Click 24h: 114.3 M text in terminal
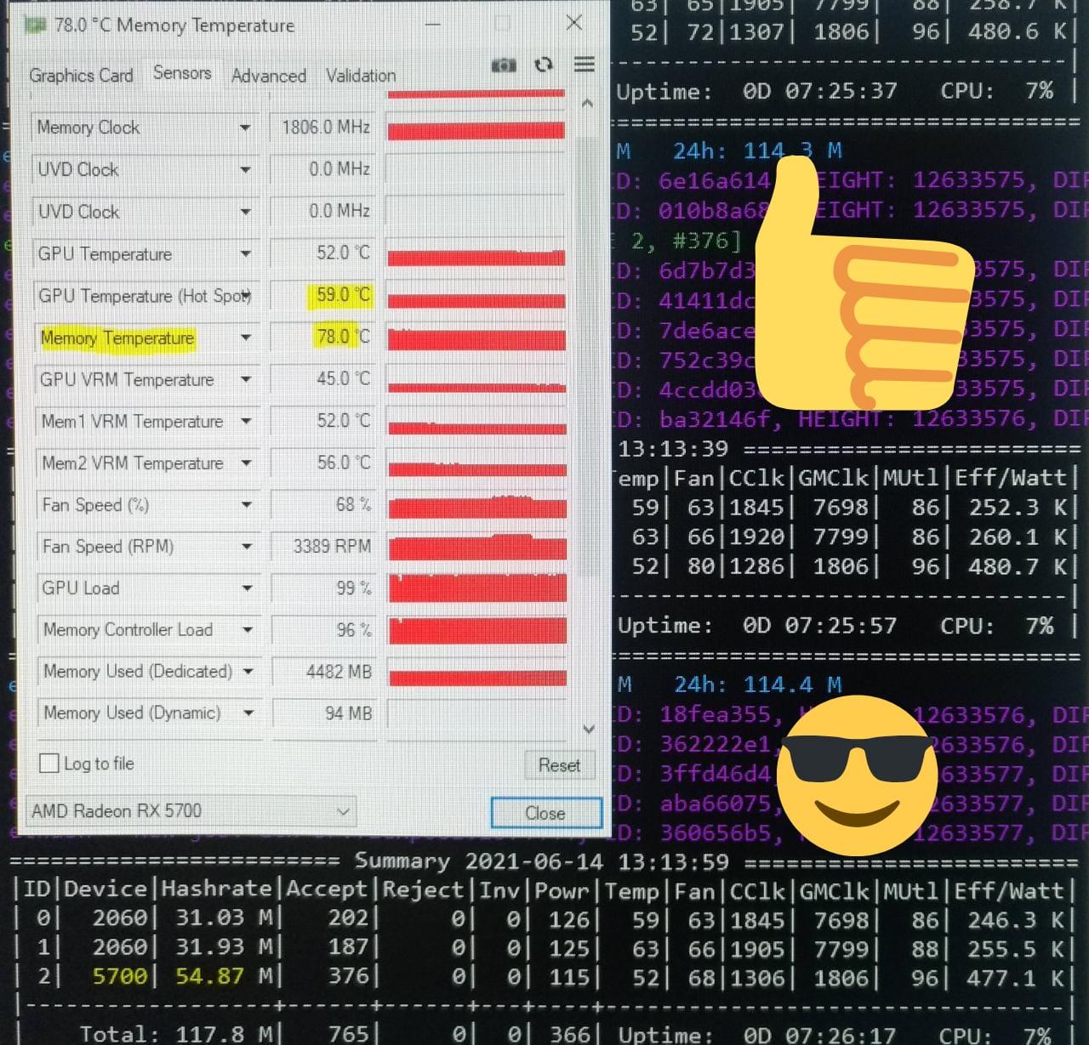Viewport: 1089px width, 1045px height. (x=757, y=151)
